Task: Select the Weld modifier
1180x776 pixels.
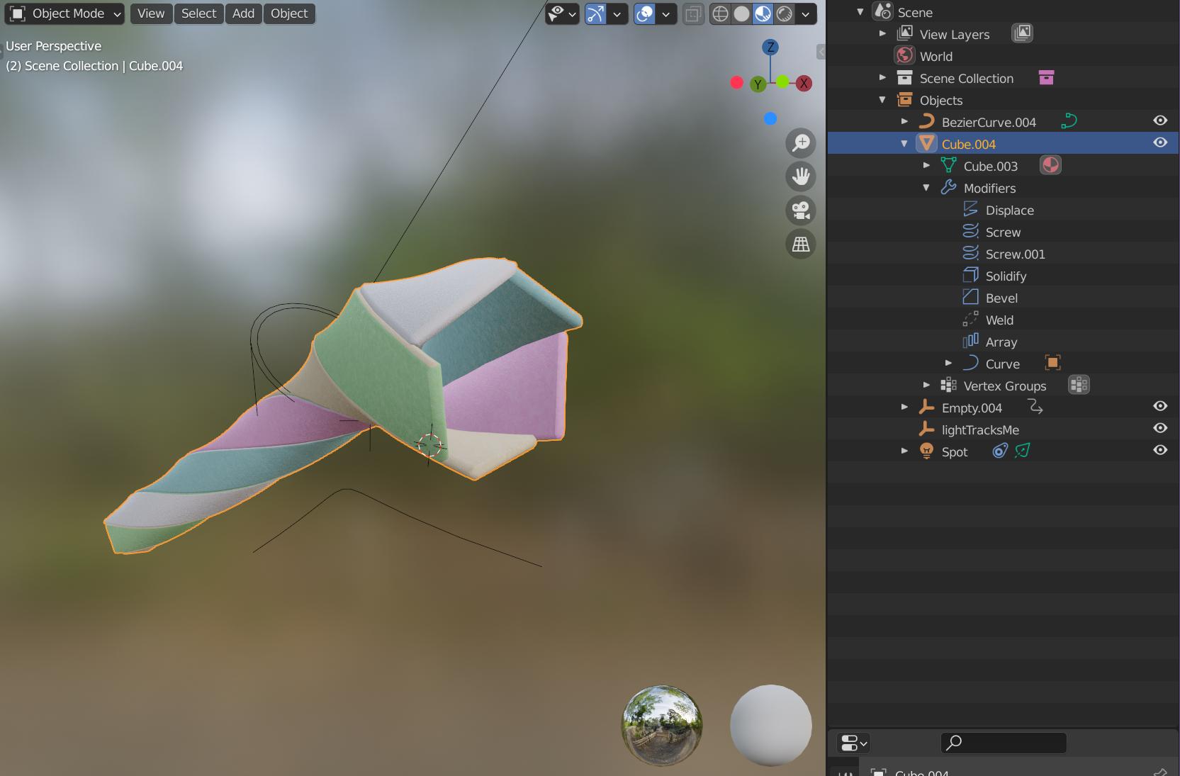Action: [x=999, y=320]
